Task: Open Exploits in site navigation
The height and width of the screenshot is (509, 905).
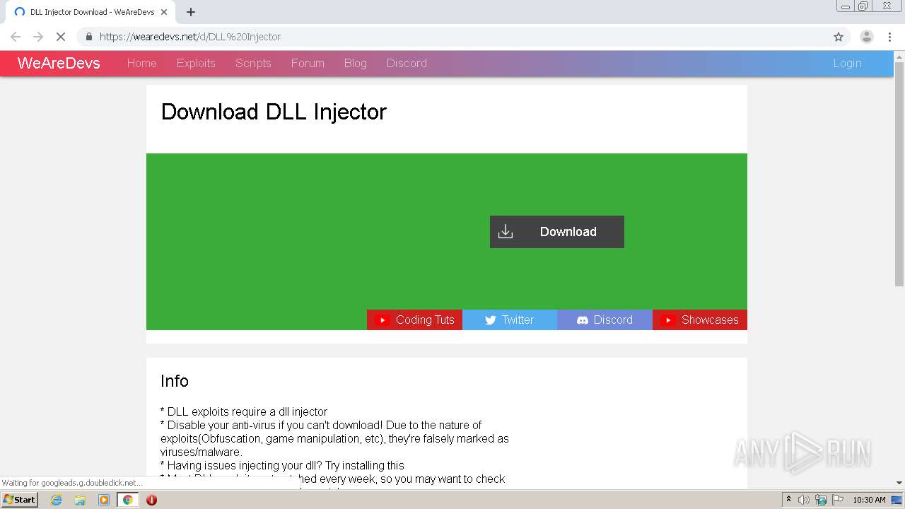Action: (x=196, y=63)
